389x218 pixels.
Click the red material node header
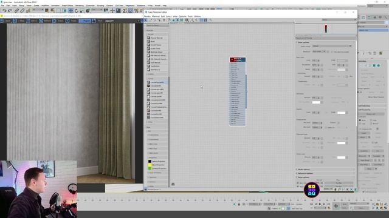[238, 59]
